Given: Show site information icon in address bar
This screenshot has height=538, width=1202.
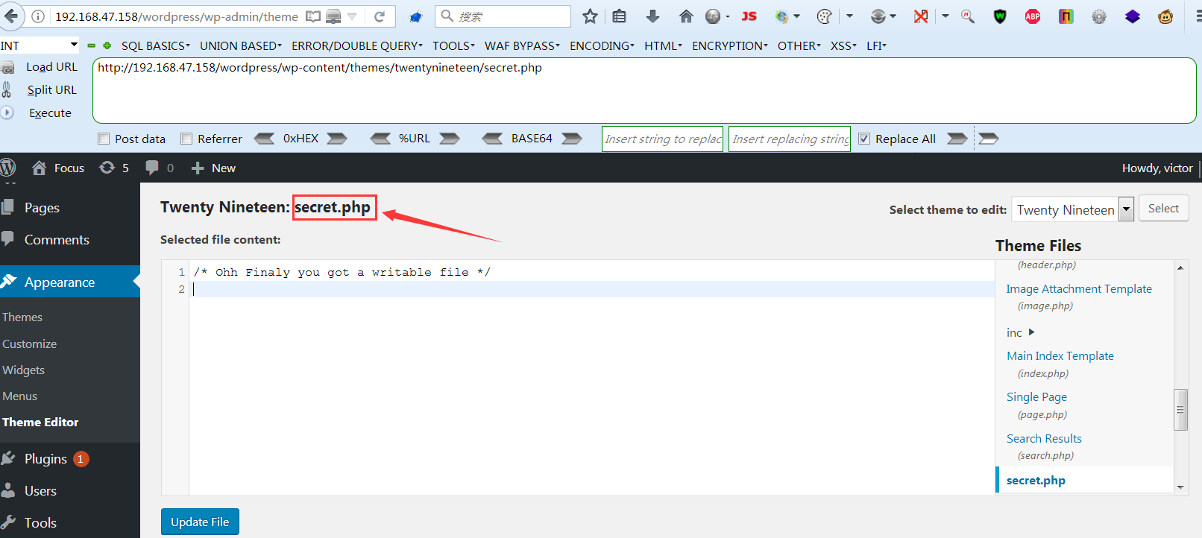Looking at the screenshot, I should [38, 16].
